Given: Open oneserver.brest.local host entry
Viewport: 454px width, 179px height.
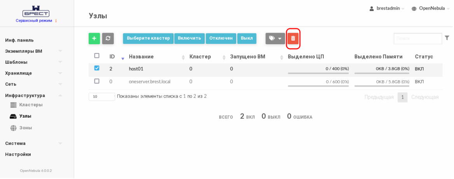Looking at the screenshot, I should coord(150,82).
